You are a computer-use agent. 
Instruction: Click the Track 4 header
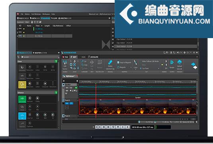coord(70,116)
